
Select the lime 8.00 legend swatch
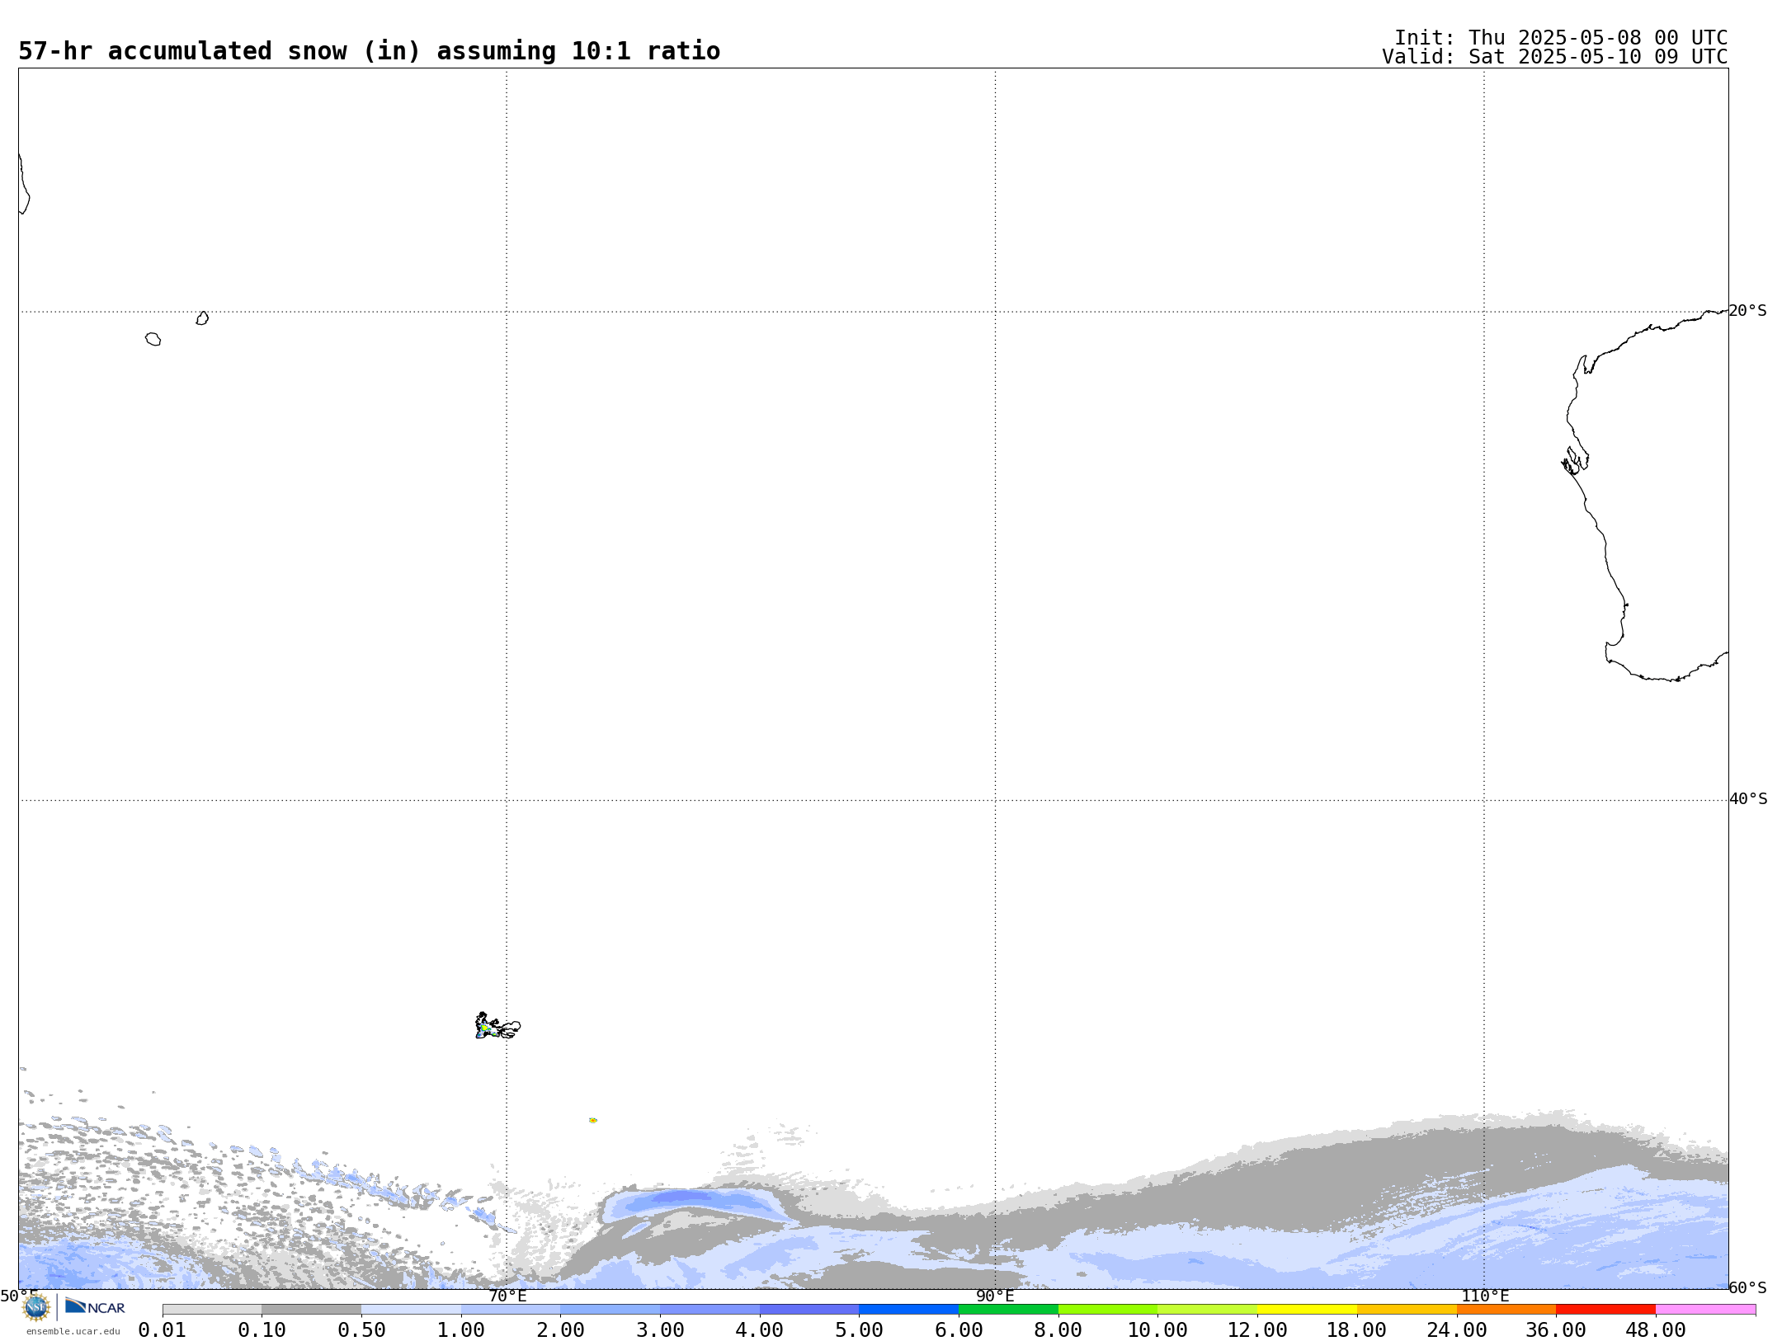click(x=1108, y=1310)
